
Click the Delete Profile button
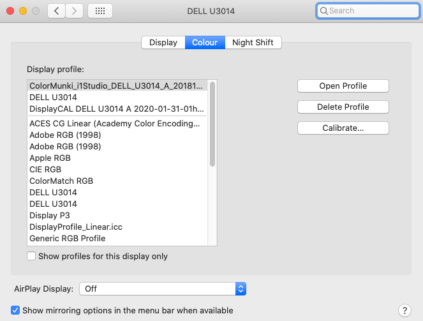343,107
